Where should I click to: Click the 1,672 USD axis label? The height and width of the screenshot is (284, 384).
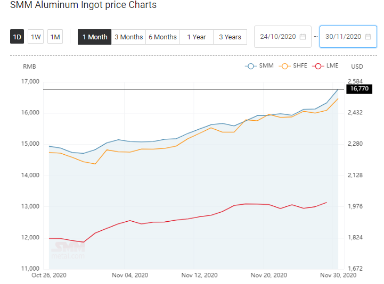tap(355, 269)
